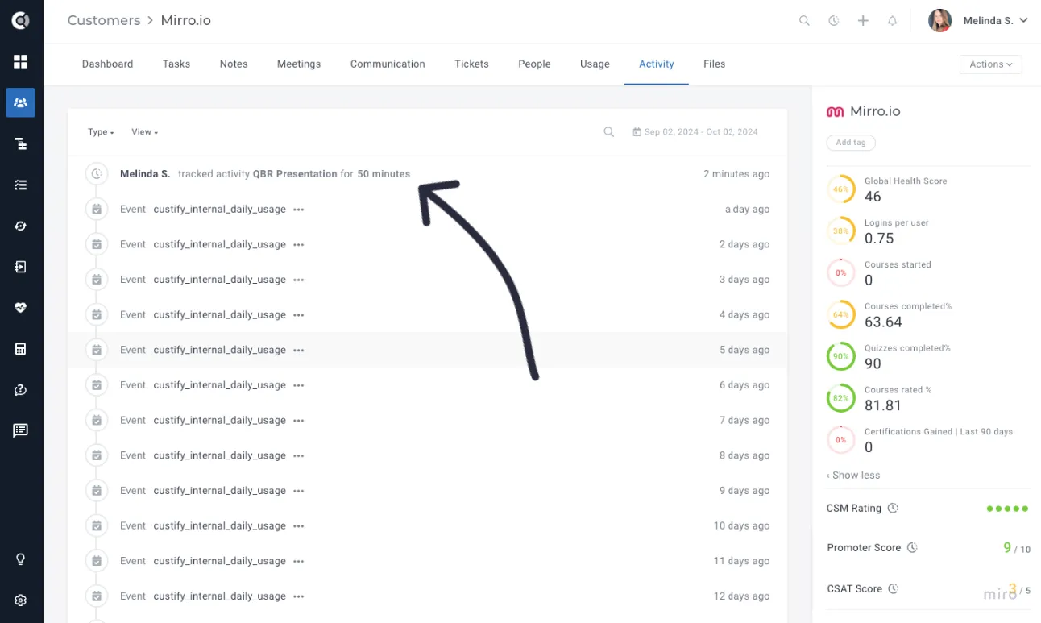This screenshot has width=1041, height=623.
Task: Click the Quizzes completed% value 90
Action: pyautogui.click(x=873, y=363)
